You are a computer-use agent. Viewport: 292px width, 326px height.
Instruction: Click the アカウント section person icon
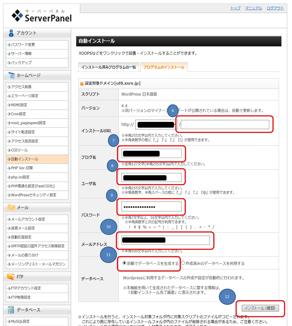pyautogui.click(x=11, y=33)
